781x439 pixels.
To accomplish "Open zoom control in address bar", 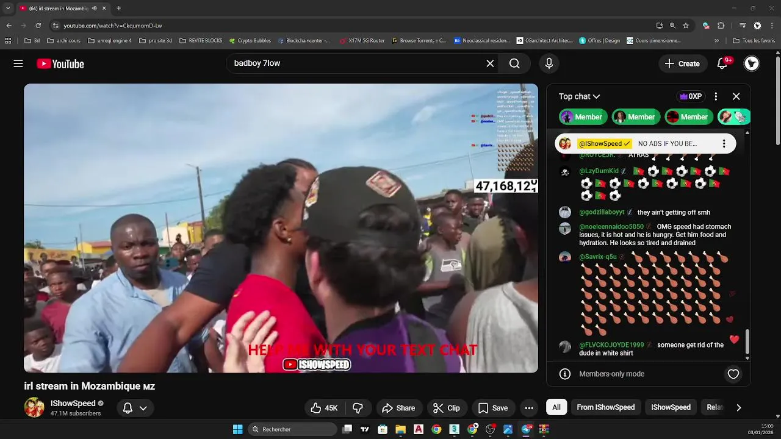I will [x=672, y=26].
